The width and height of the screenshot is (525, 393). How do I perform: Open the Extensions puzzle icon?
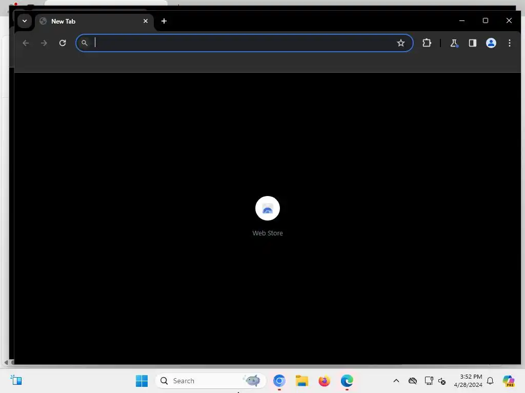click(x=427, y=43)
